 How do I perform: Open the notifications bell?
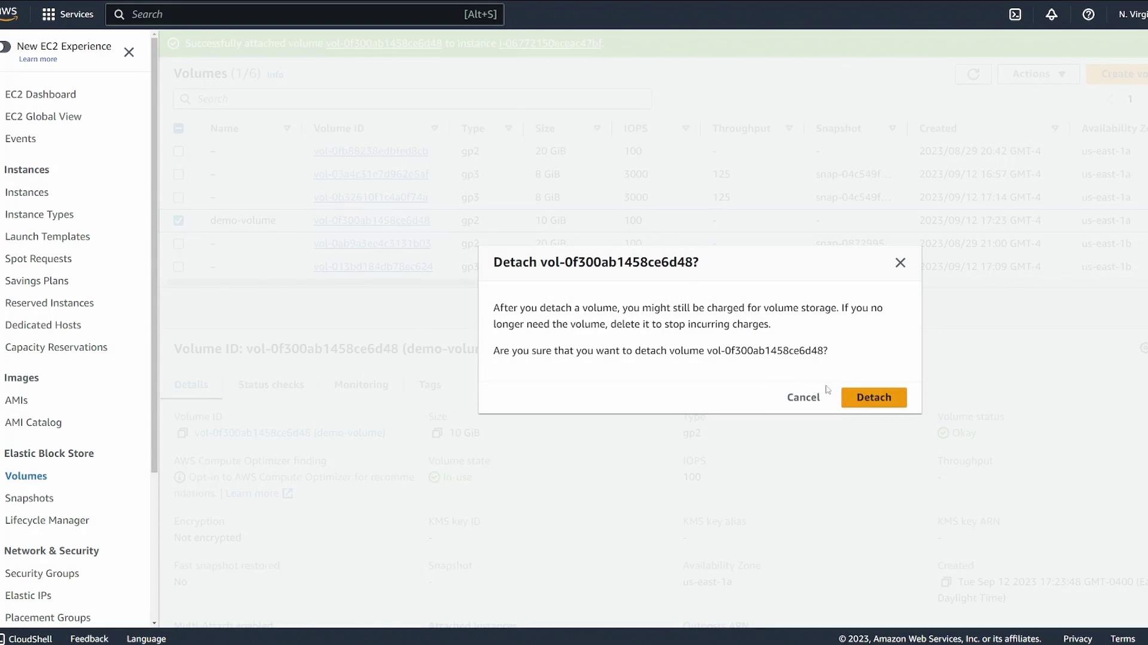click(1052, 14)
